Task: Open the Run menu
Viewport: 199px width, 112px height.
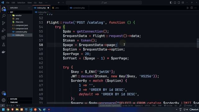Action: point(40,2)
